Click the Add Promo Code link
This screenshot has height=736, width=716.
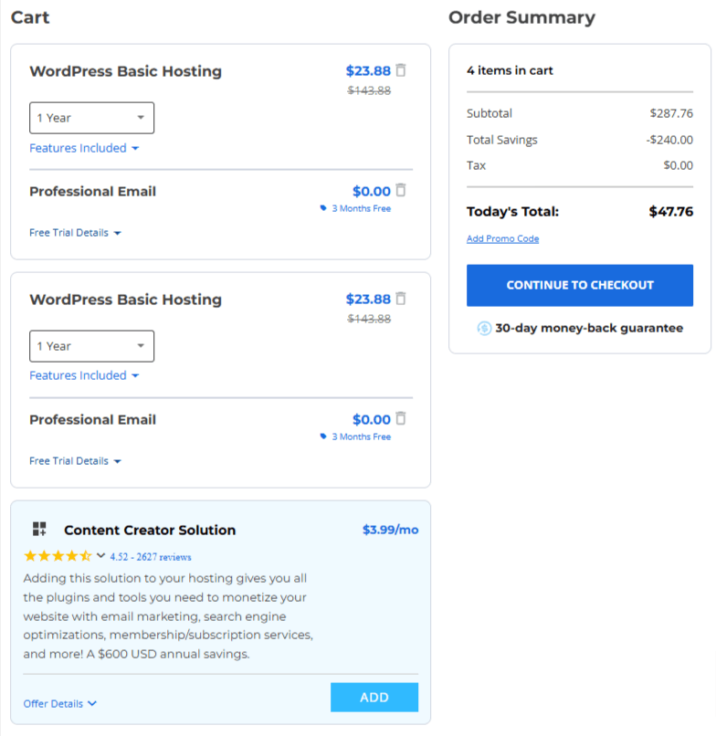502,239
